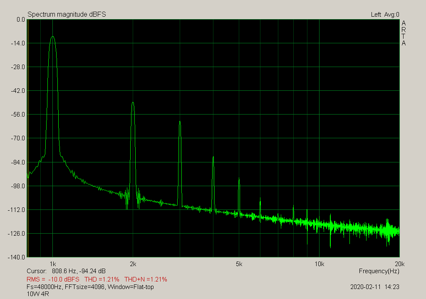This screenshot has width=426, height=299.
Task: Click the -28.0 y-axis label
Action: (x=18, y=67)
